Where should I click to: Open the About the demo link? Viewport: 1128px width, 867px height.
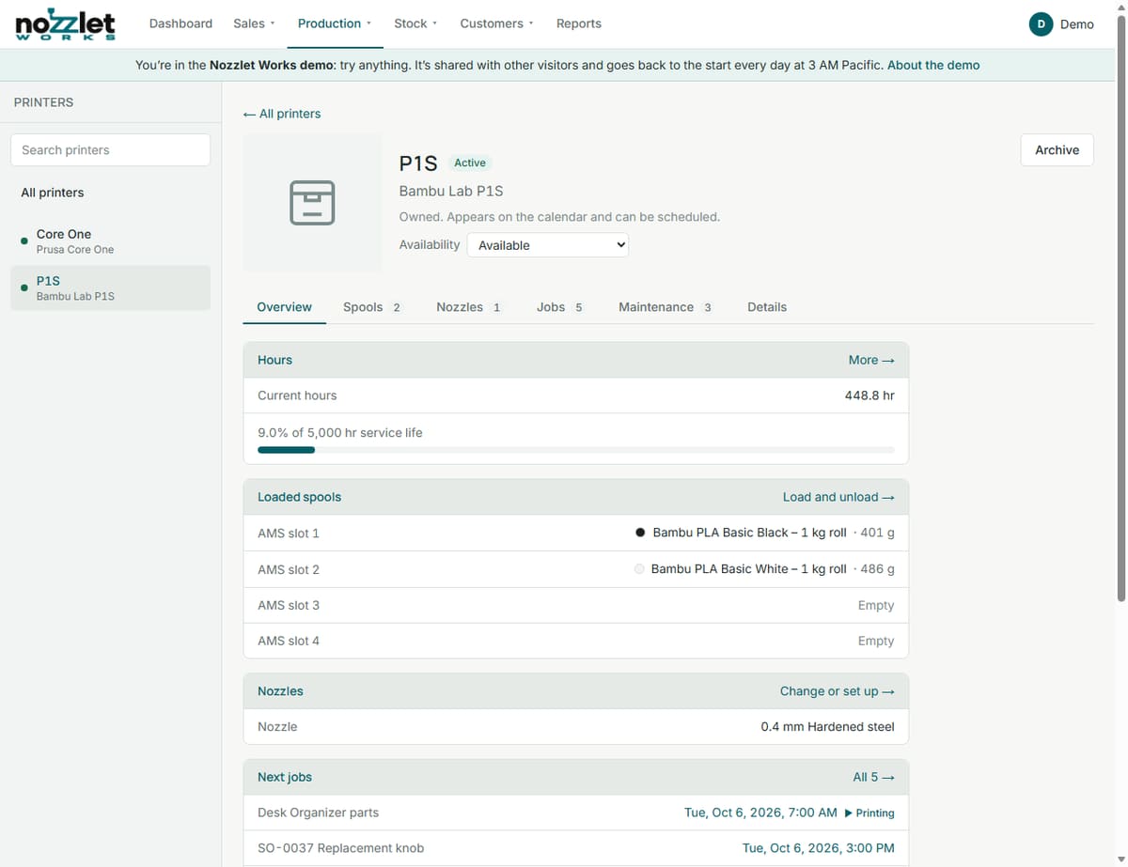933,65
